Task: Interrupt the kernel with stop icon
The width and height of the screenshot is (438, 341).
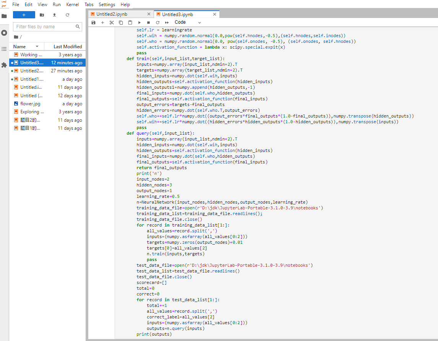Action: click(x=148, y=23)
